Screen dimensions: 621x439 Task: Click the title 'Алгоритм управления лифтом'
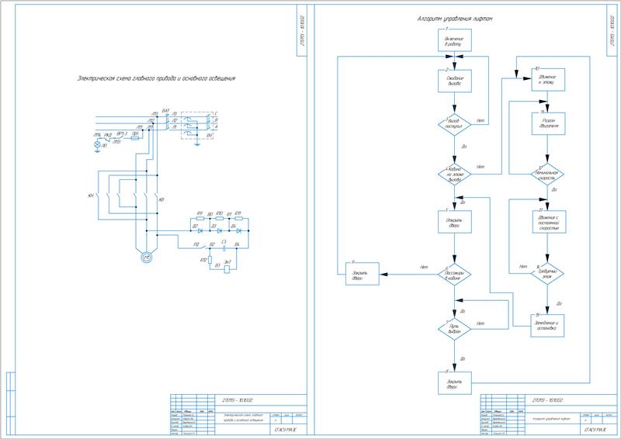455,19
